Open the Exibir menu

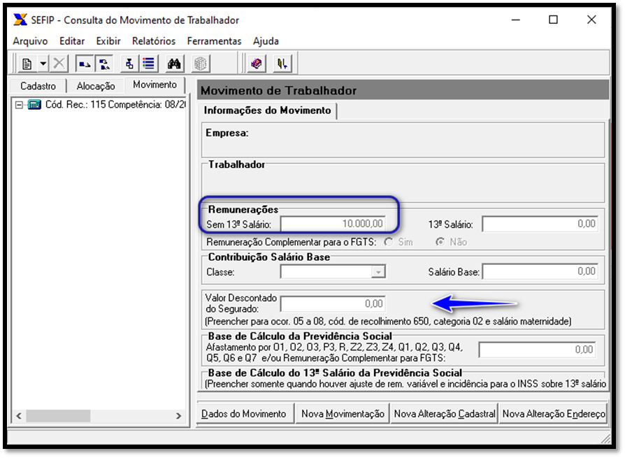108,41
